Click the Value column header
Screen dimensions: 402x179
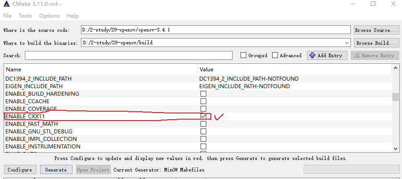[294, 70]
